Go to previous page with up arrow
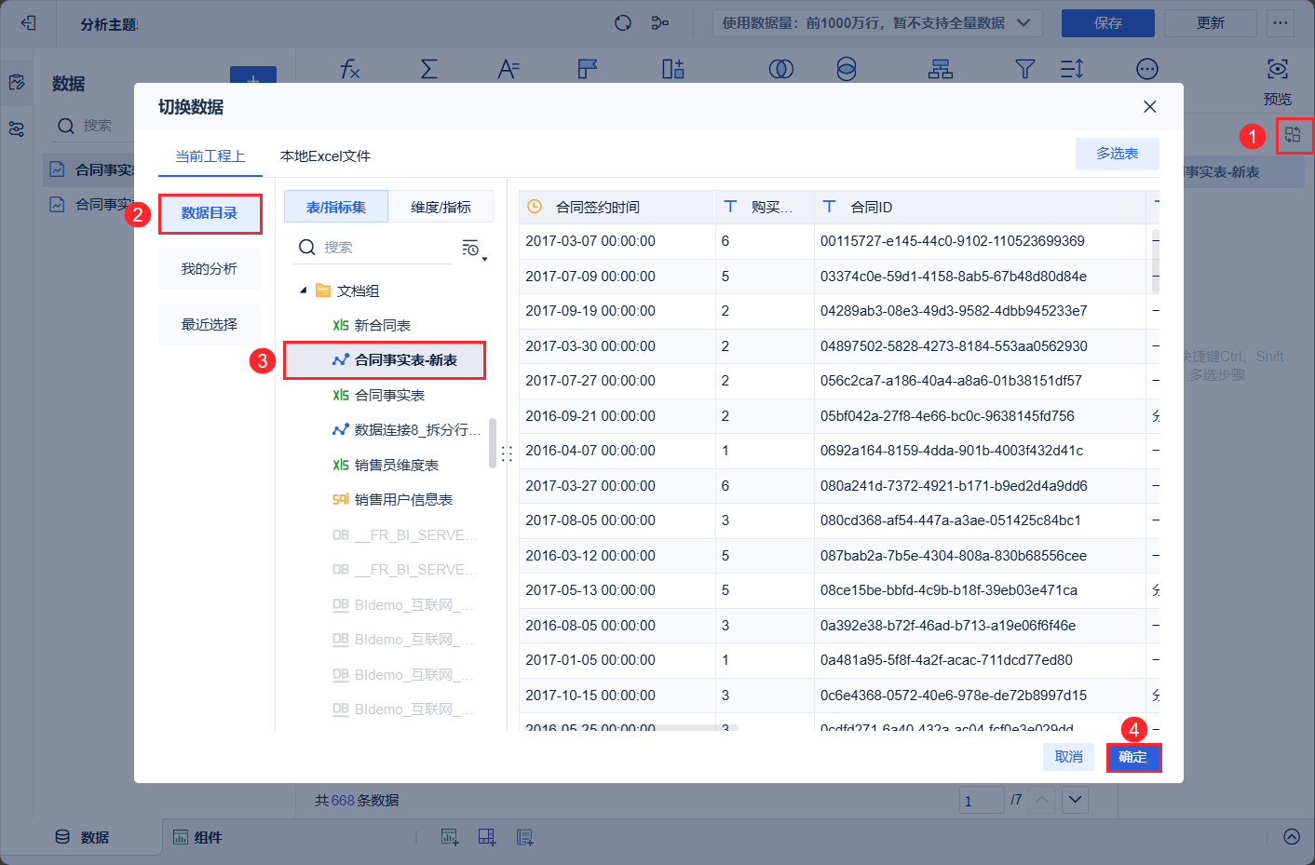The width and height of the screenshot is (1315, 865). pyautogui.click(x=1044, y=800)
